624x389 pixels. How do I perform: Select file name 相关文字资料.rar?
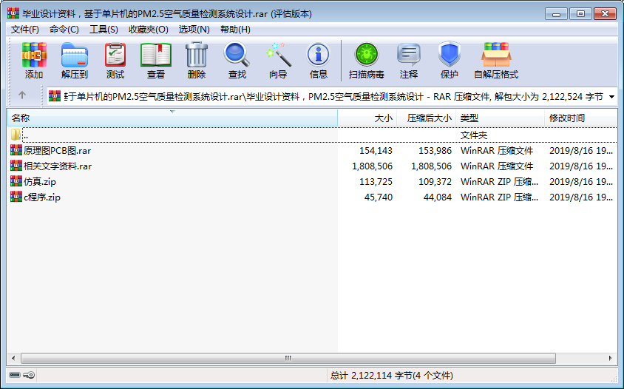pyautogui.click(x=58, y=166)
